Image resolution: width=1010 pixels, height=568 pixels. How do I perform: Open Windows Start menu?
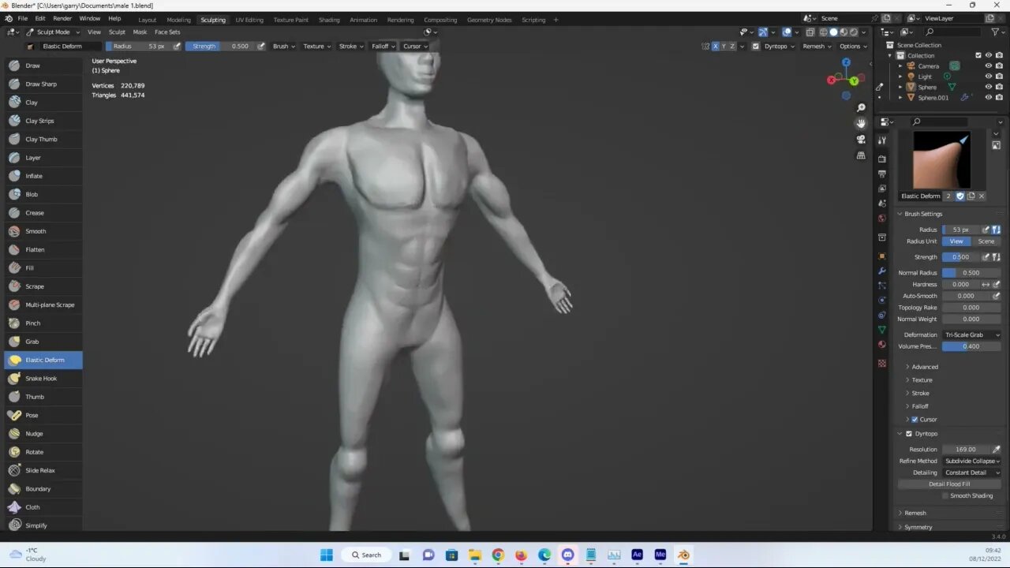(326, 555)
